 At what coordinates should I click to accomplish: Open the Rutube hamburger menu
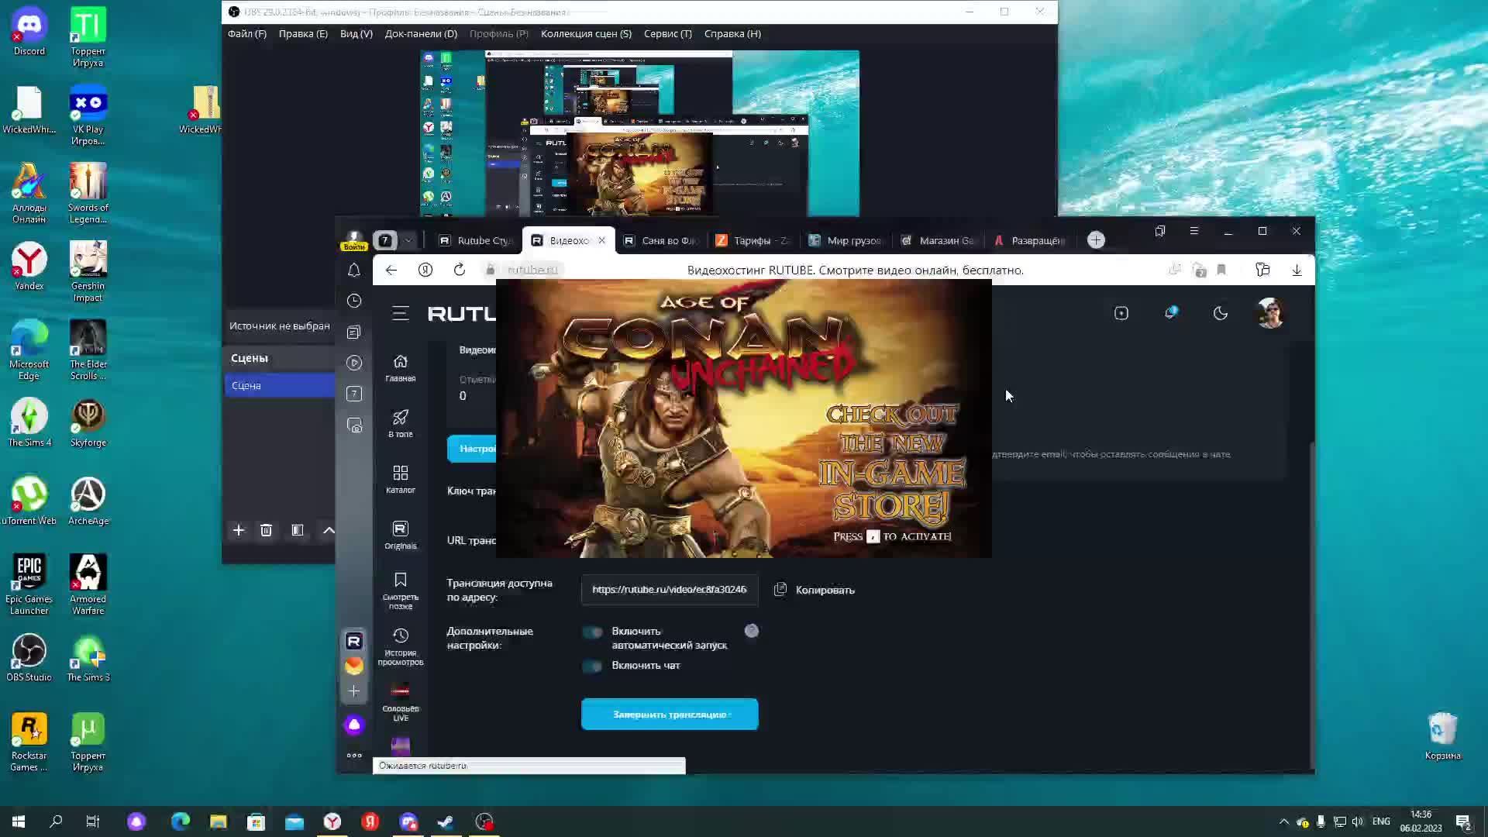coord(400,313)
